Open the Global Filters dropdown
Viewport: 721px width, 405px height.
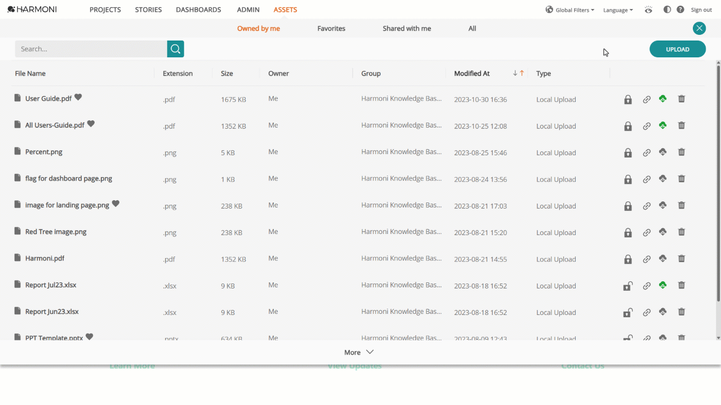pos(570,10)
